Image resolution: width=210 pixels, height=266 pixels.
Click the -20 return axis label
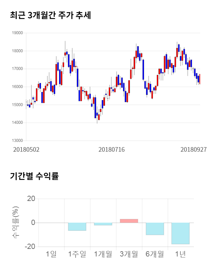[30, 247]
